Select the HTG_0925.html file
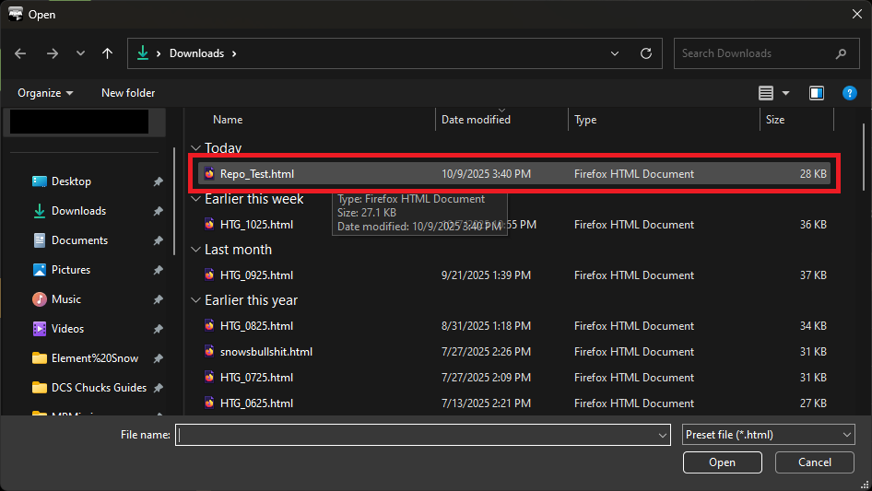This screenshot has width=872, height=491. [514, 275]
